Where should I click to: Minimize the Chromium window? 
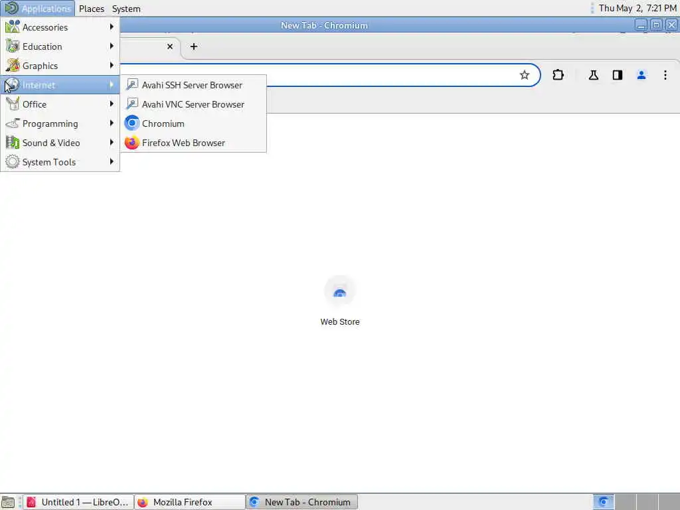pos(641,25)
